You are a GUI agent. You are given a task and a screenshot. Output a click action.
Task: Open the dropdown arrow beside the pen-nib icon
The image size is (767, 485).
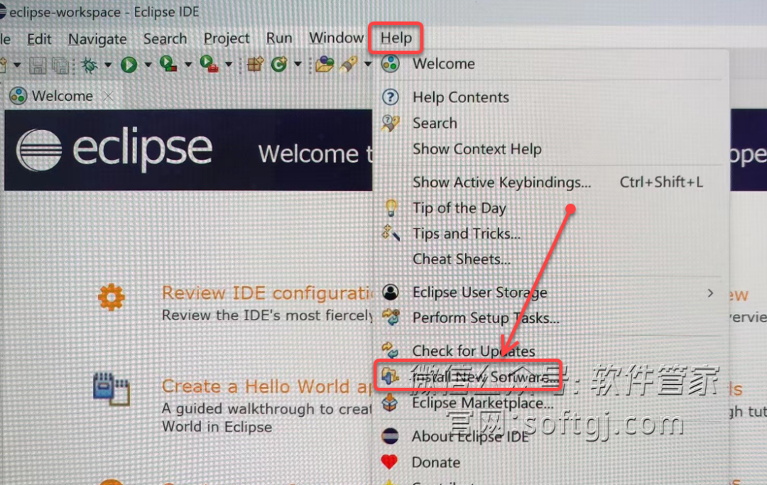point(368,64)
